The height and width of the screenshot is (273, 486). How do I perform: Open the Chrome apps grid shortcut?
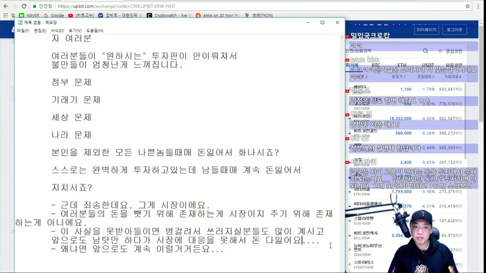[x=6, y=15]
